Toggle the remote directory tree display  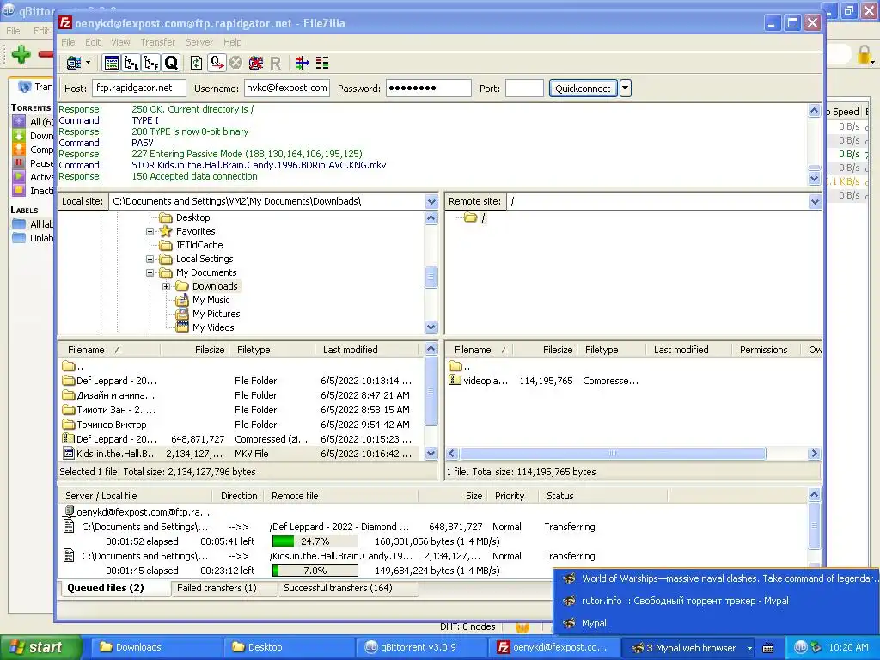[151, 63]
